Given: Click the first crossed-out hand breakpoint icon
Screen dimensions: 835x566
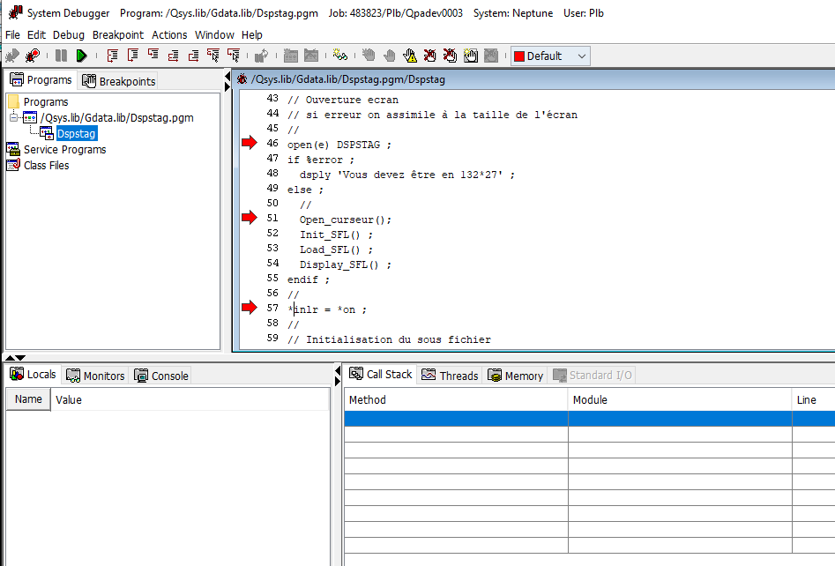Looking at the screenshot, I should pos(429,56).
